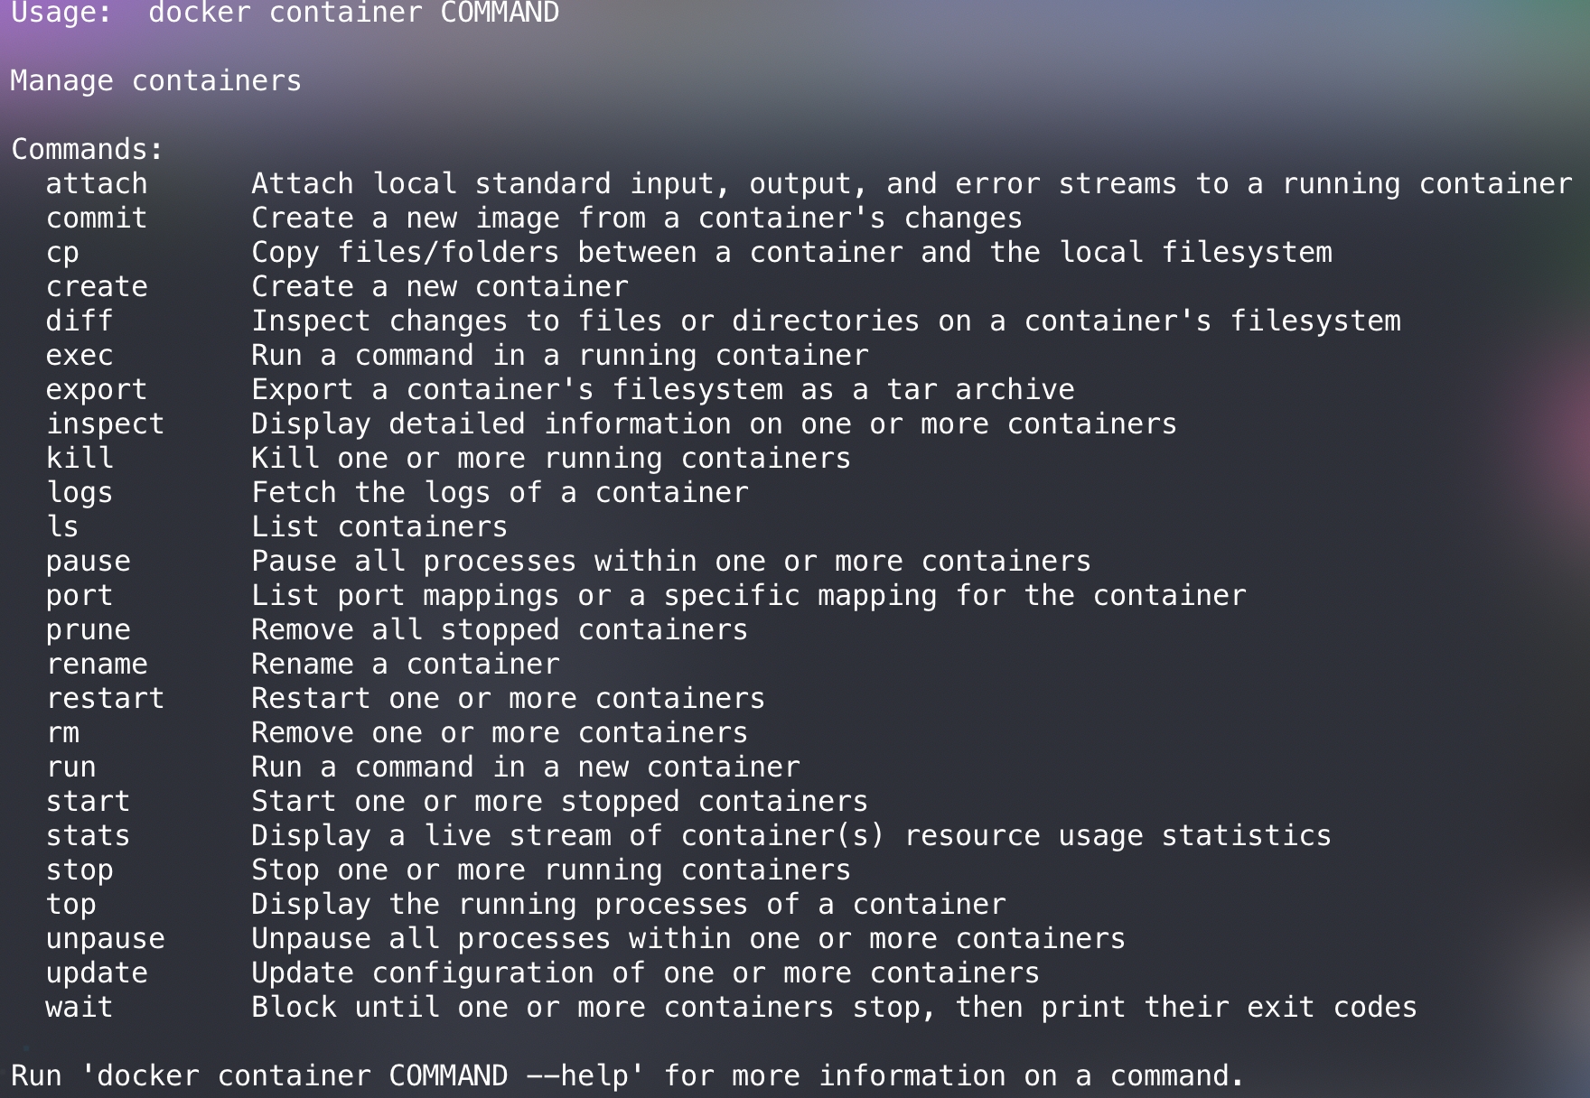This screenshot has height=1098, width=1590.
Task: Click the 'Manage containers' heading text
Action: click(x=156, y=81)
